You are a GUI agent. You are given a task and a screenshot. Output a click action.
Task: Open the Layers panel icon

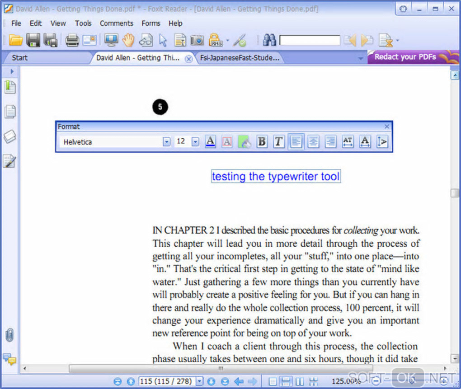[10, 136]
